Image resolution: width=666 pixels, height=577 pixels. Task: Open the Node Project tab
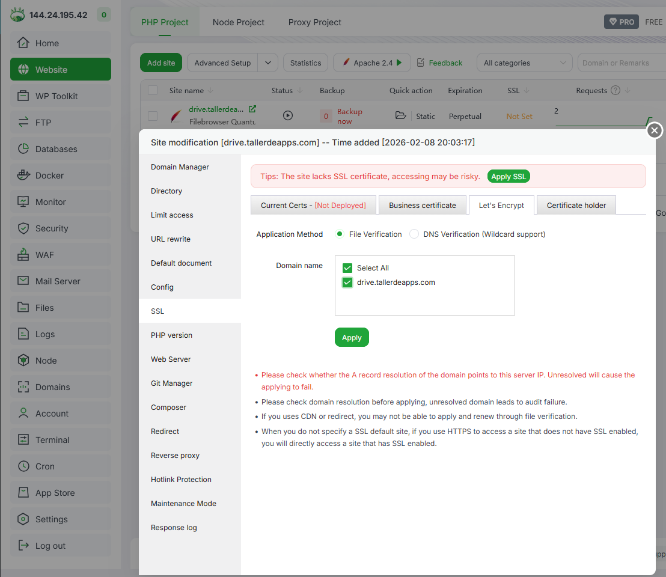tap(238, 22)
